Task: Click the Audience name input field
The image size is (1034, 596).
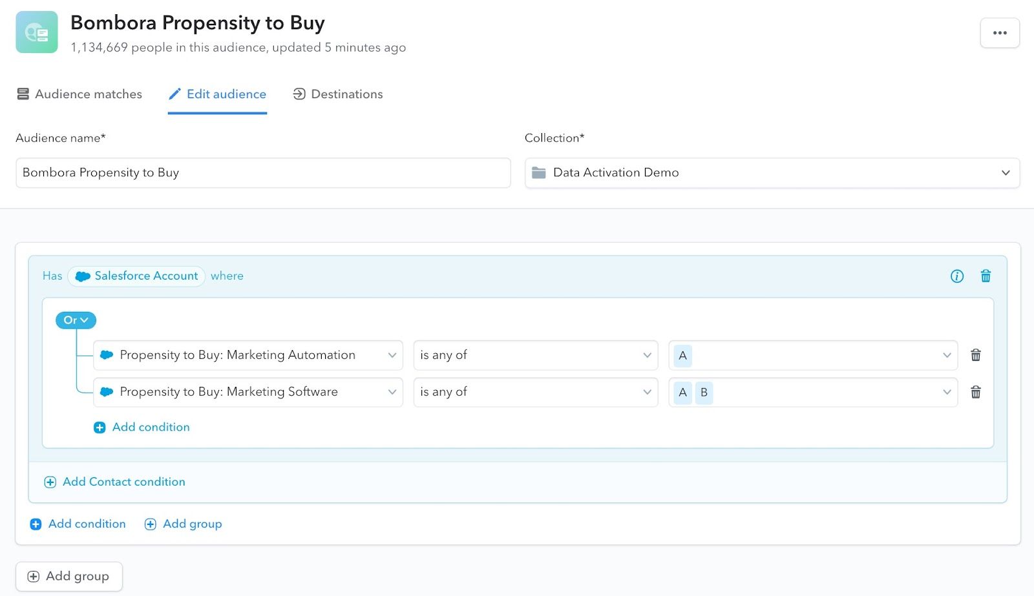Action: [263, 173]
